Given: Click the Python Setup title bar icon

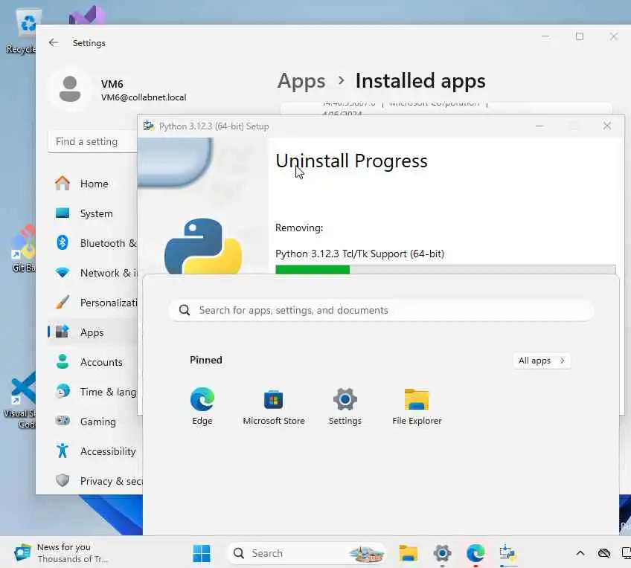Looking at the screenshot, I should (x=149, y=126).
